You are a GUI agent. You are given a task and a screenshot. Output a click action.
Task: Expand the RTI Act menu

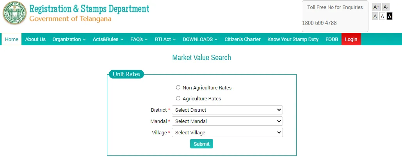pyautogui.click(x=165, y=39)
